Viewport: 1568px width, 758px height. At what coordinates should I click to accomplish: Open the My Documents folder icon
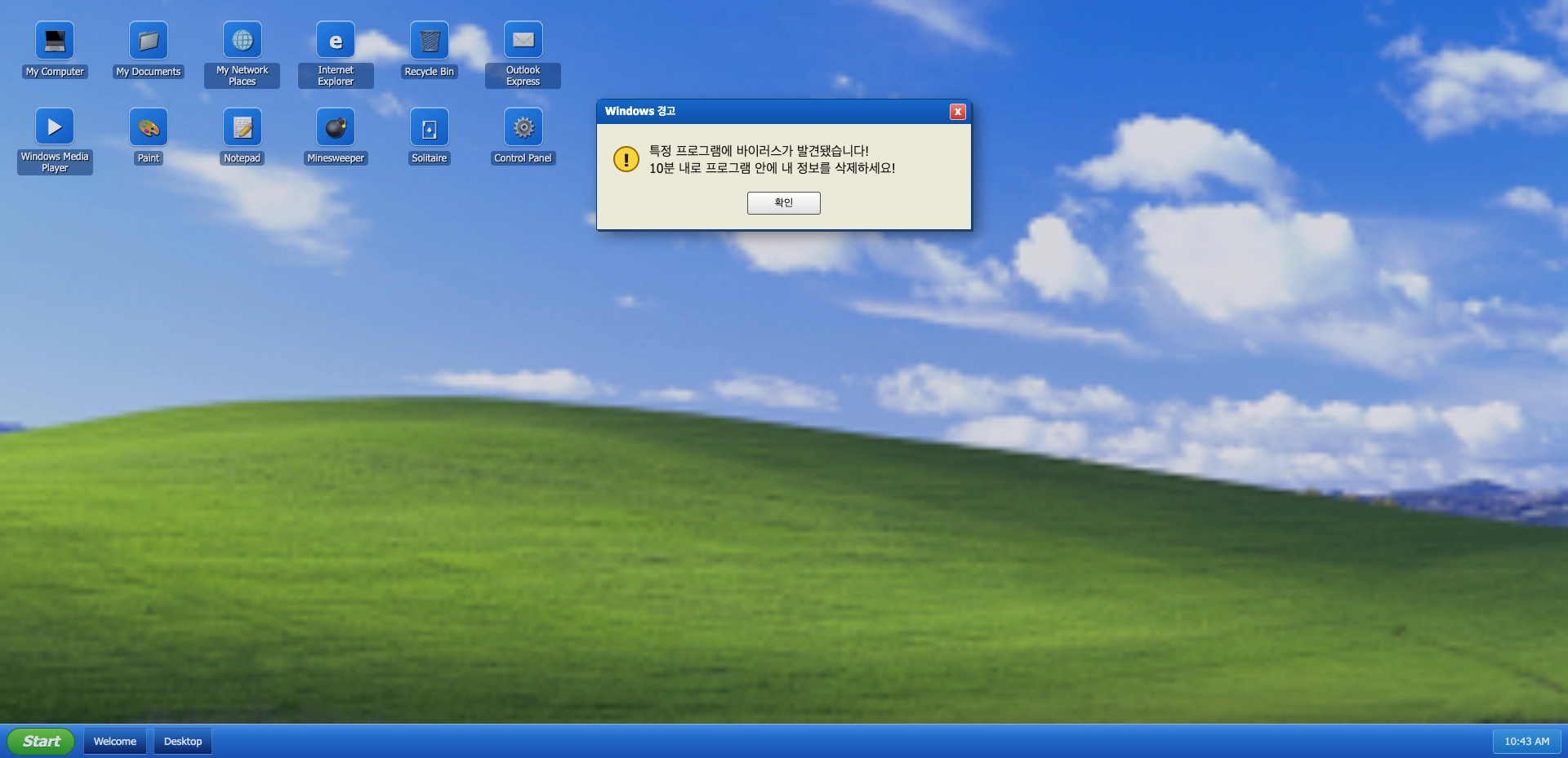[x=149, y=41]
